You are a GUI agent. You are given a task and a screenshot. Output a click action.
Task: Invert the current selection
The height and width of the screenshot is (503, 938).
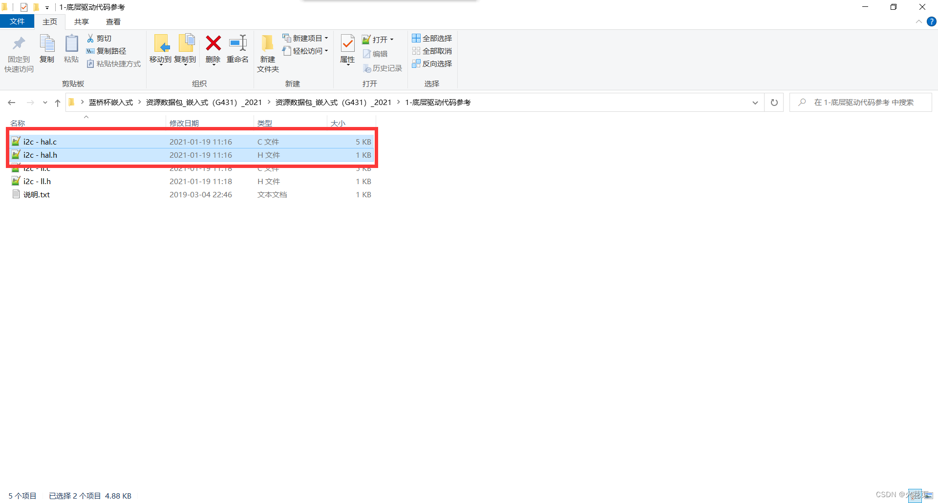click(432, 63)
